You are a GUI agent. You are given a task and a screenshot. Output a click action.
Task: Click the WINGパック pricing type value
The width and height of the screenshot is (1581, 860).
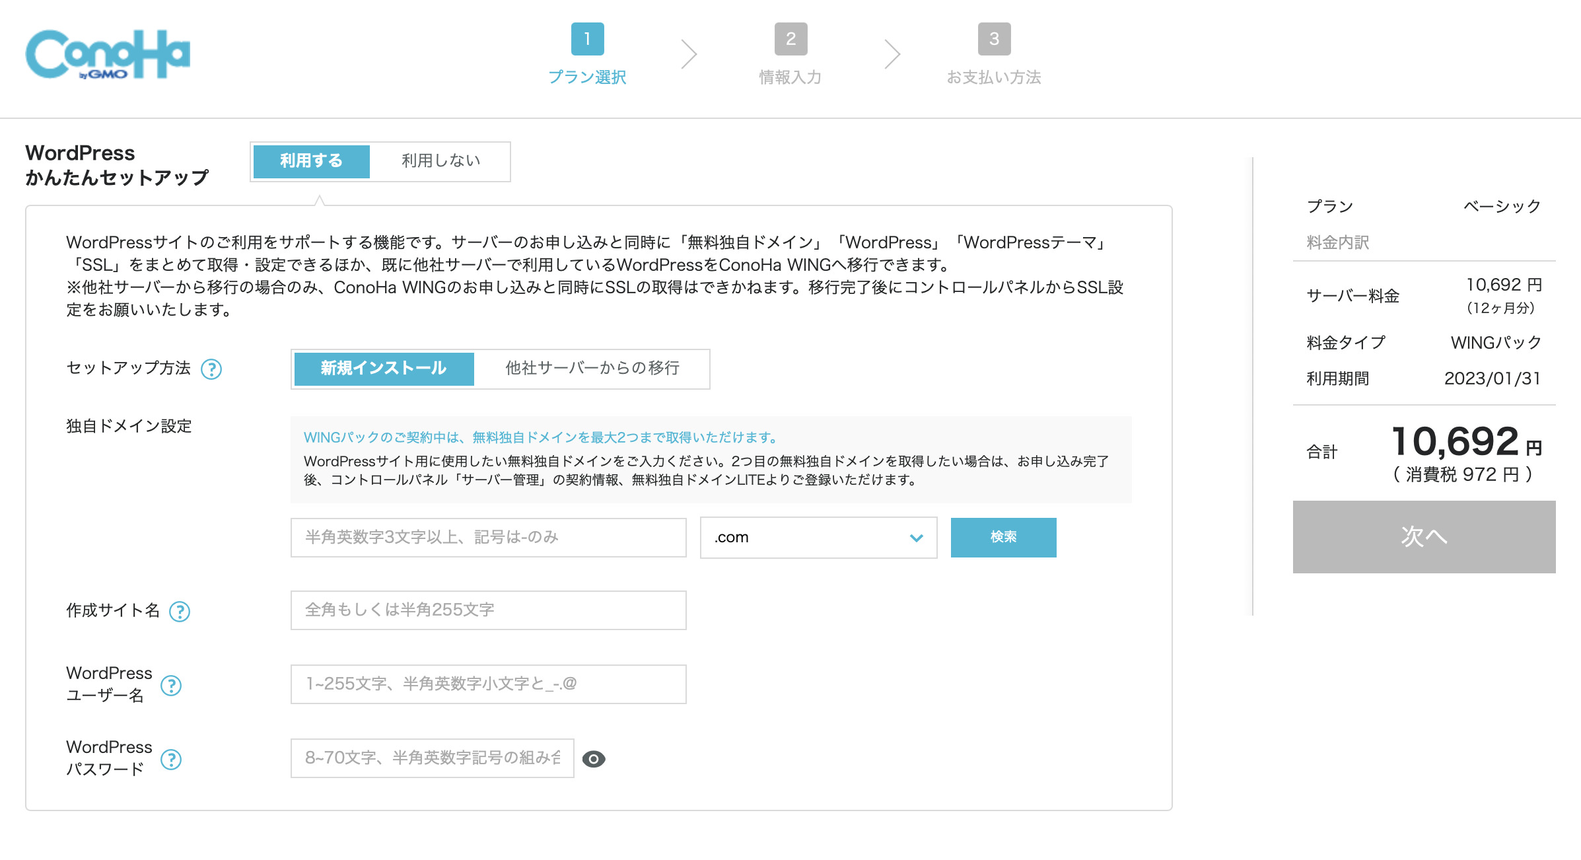[1496, 343]
